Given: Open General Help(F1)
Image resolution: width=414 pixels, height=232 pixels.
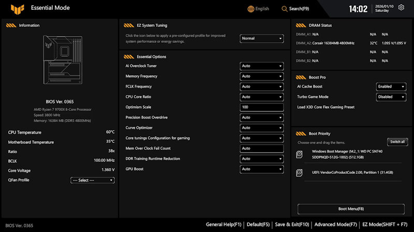Looking at the screenshot, I should point(224,225).
